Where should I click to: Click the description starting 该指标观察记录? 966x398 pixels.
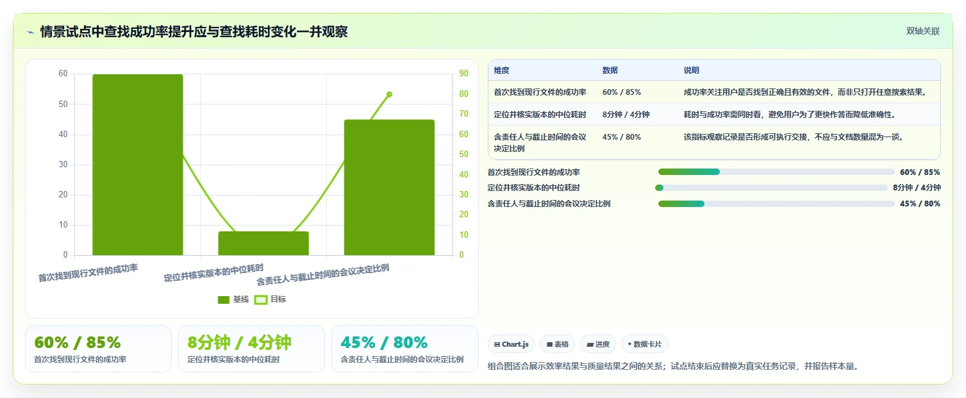794,137
